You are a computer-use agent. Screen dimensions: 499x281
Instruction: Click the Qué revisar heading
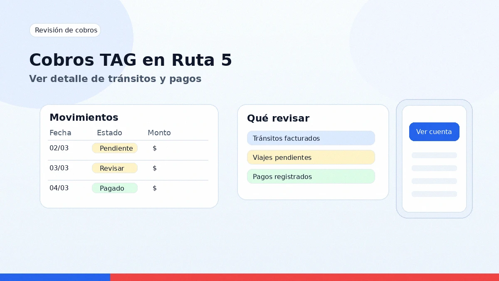278,118
